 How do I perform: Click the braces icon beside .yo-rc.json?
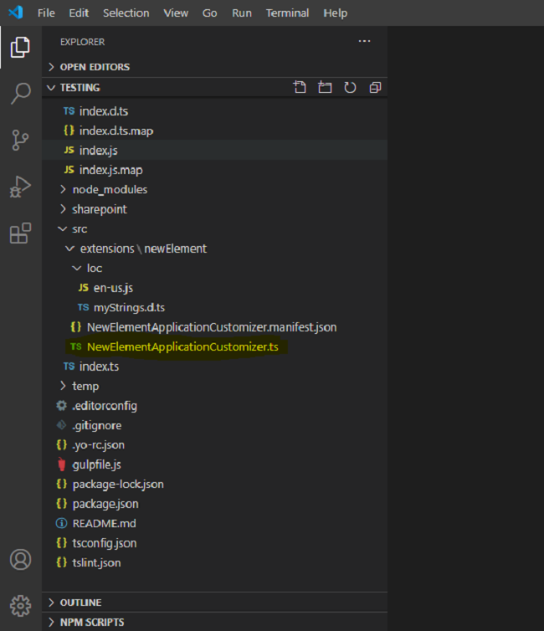(x=62, y=444)
